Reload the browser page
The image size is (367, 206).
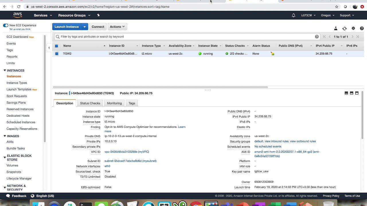[19, 7]
